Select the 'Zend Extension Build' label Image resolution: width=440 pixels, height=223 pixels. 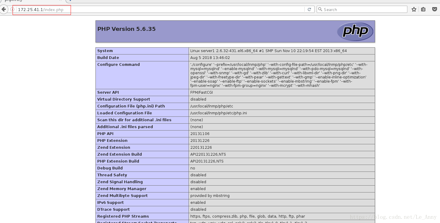click(x=119, y=154)
